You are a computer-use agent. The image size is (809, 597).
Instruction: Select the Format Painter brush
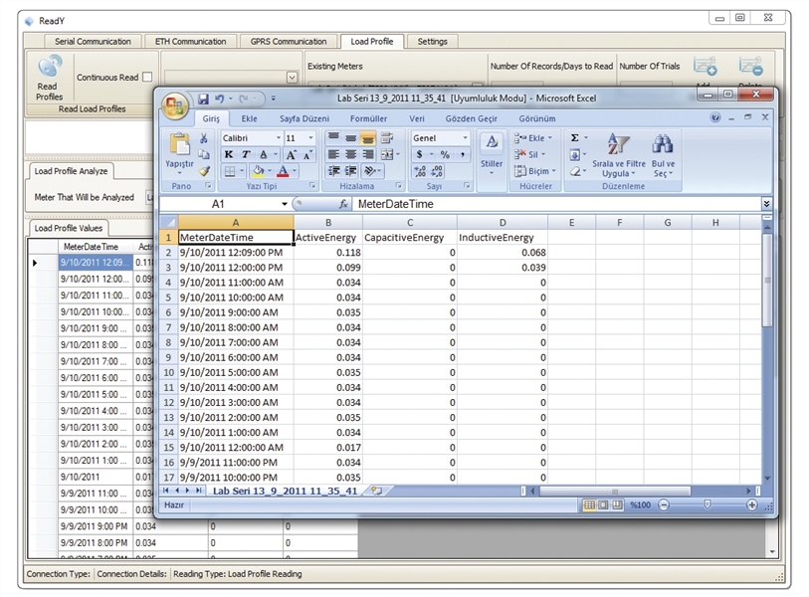(204, 171)
